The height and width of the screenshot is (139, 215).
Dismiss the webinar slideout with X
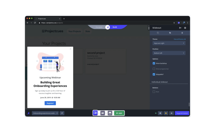click(x=70, y=49)
